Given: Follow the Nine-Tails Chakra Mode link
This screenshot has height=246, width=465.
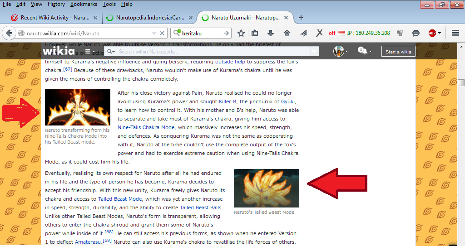Looking at the screenshot, I should click(x=145, y=127).
